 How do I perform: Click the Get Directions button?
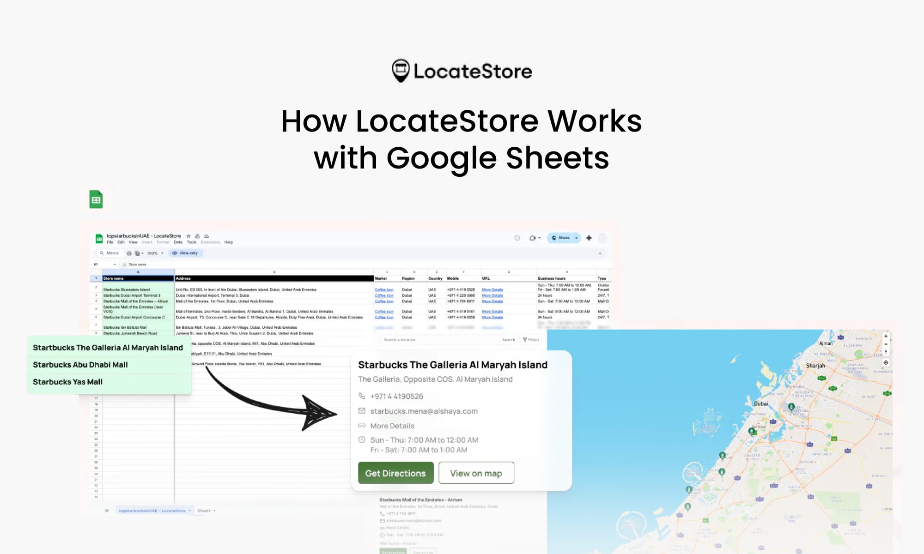pyautogui.click(x=395, y=473)
